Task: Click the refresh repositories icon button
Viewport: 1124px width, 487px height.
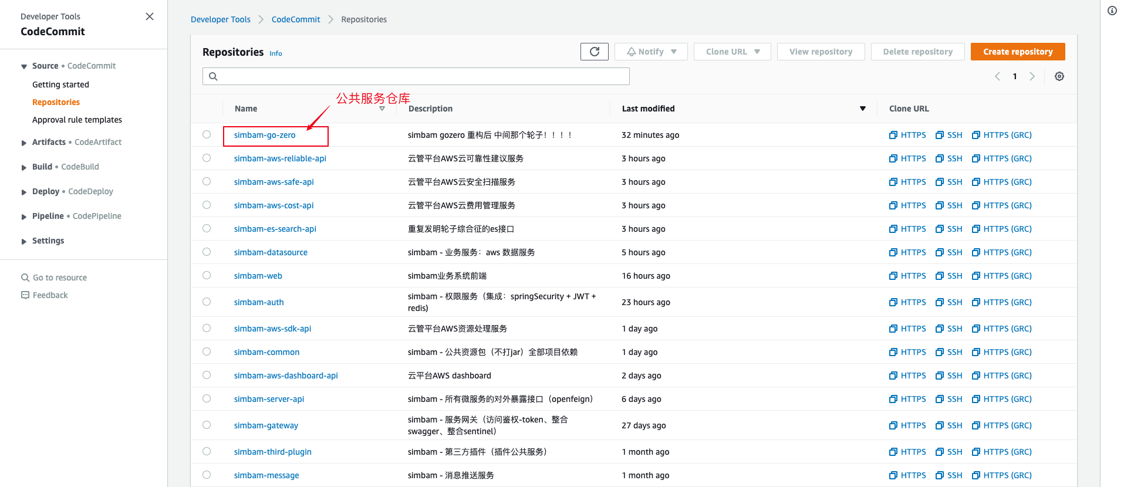Action: [x=594, y=52]
